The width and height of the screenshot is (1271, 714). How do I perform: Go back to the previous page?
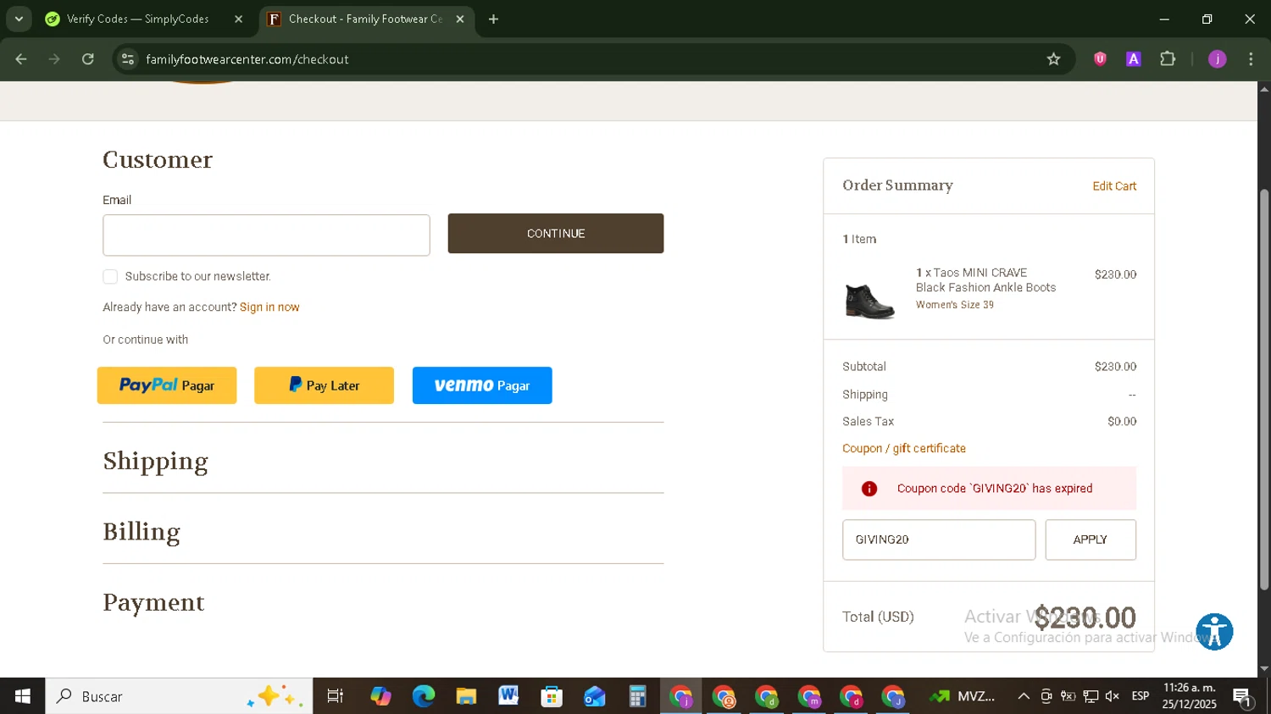(21, 59)
